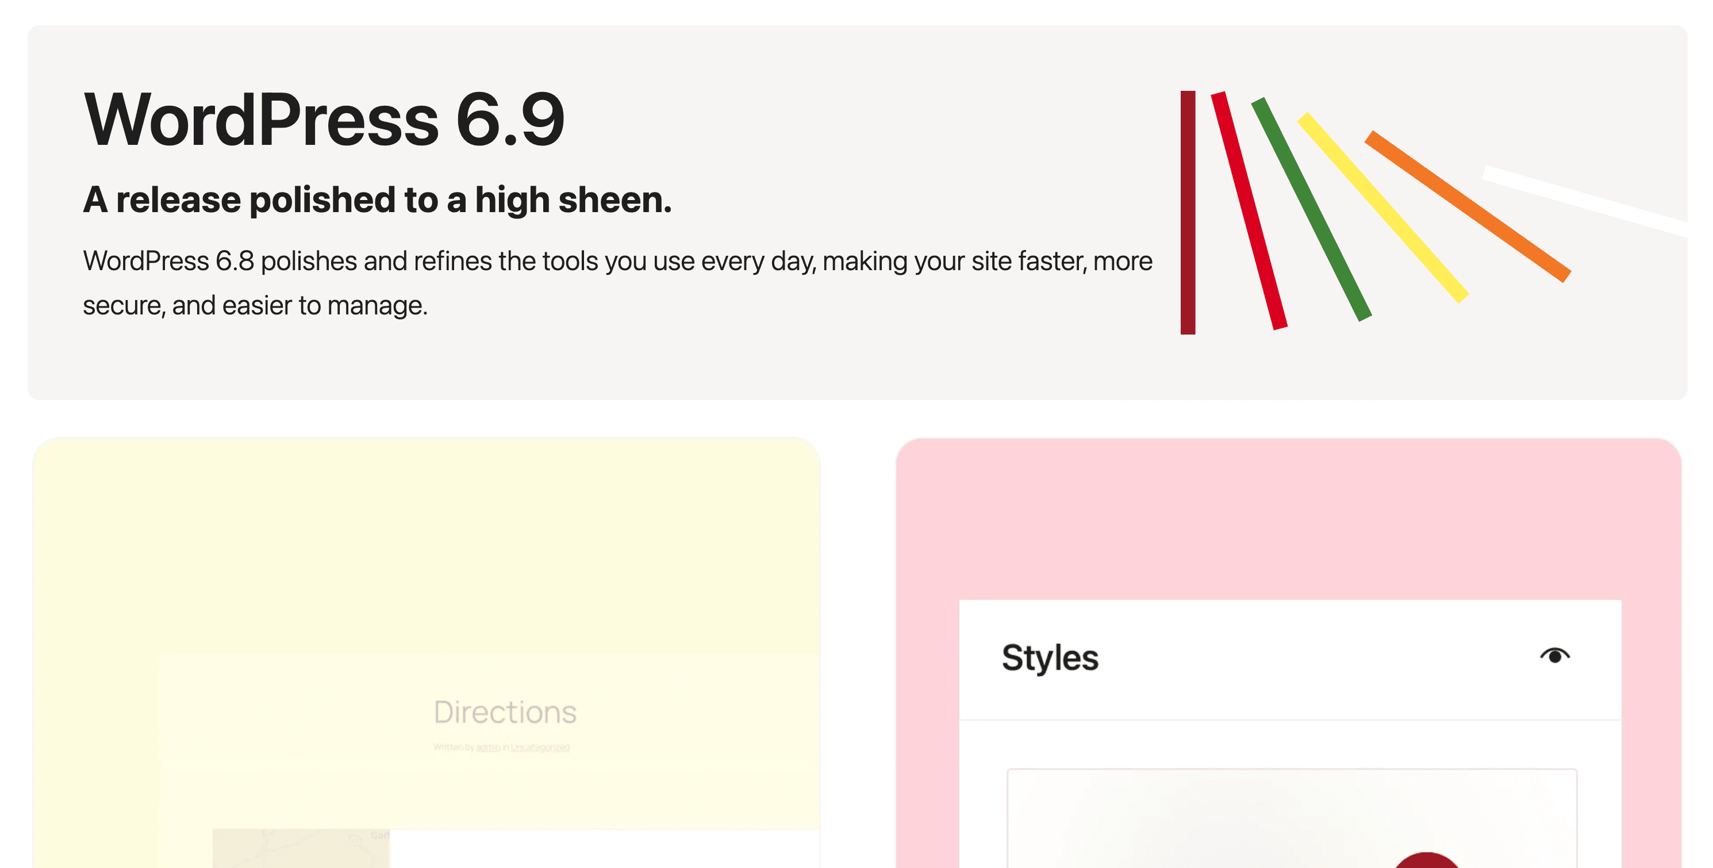Click the yellow slanted stripe
Viewport: 1713px width, 868px height.
pos(1382,208)
